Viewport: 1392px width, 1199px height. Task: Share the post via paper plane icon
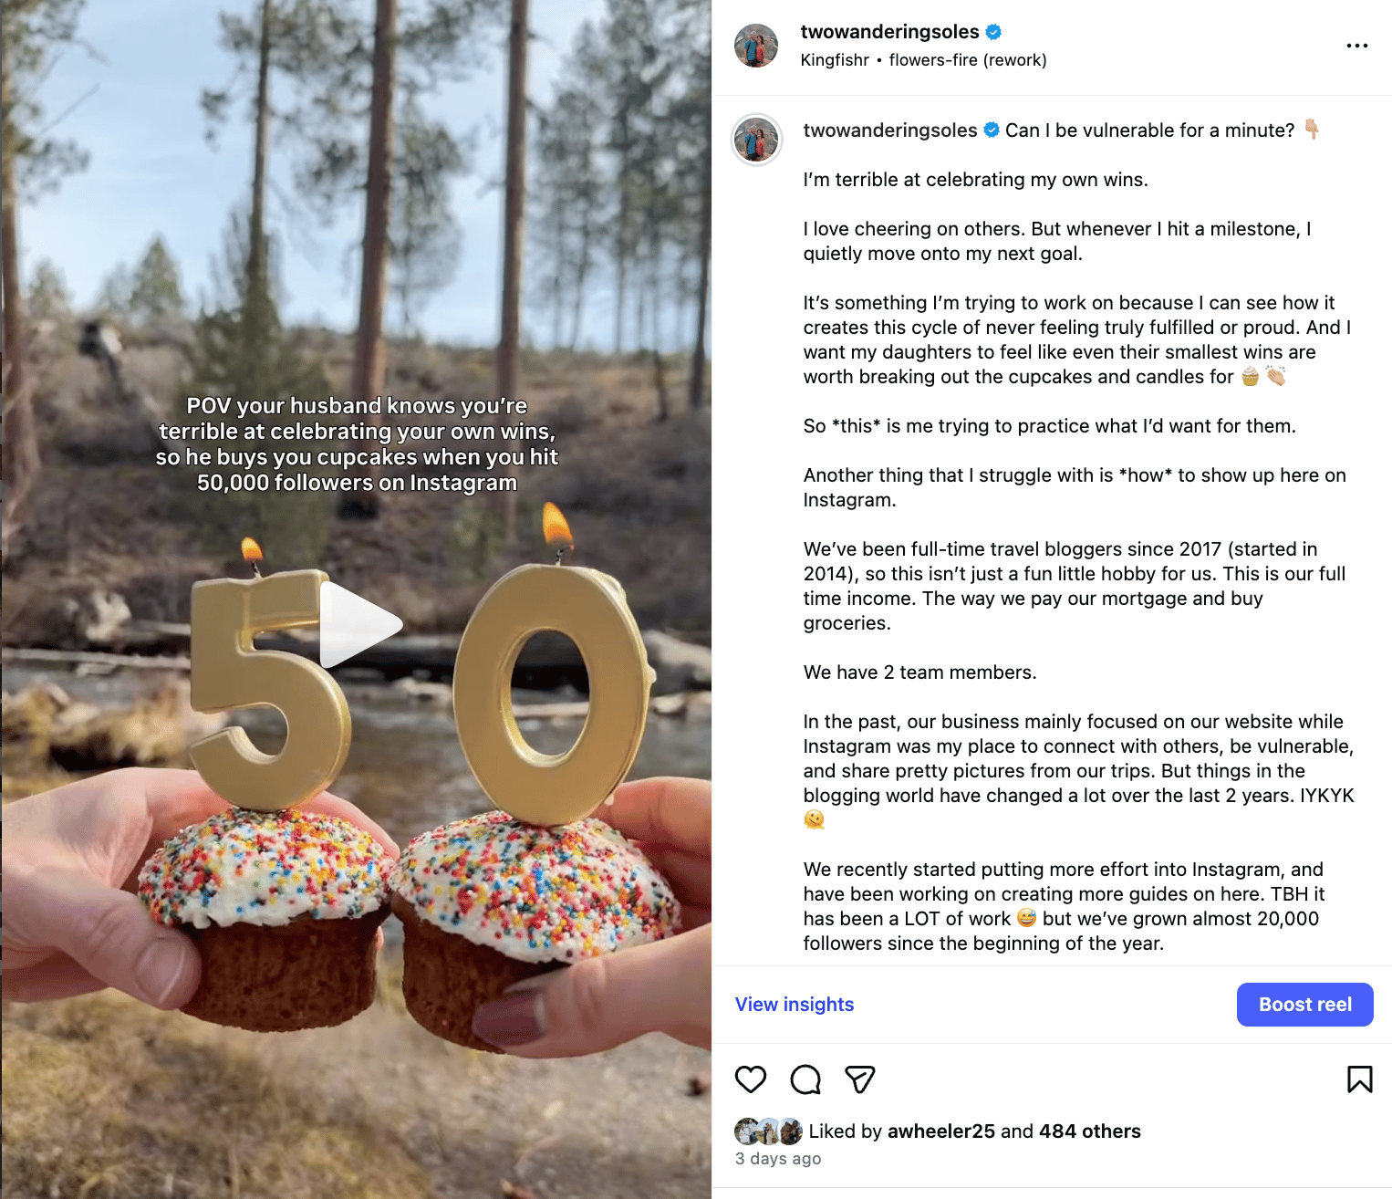(860, 1079)
